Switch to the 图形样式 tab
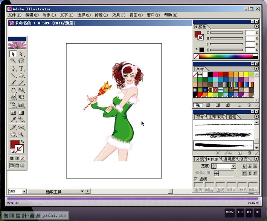 (216, 117)
